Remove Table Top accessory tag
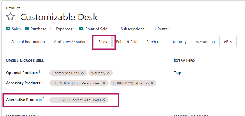The image size is (245, 116). pos(152,83)
